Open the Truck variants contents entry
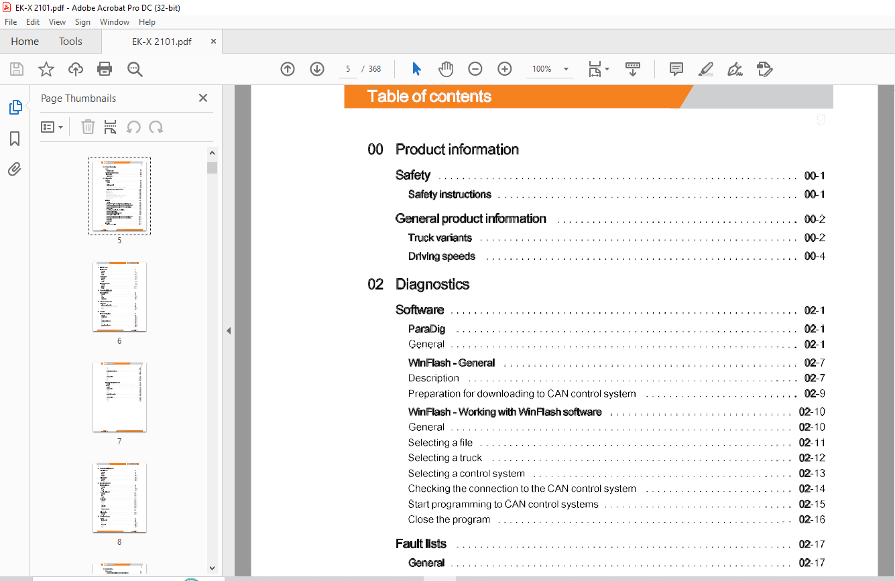Viewport: 895px width, 581px height. [x=440, y=238]
